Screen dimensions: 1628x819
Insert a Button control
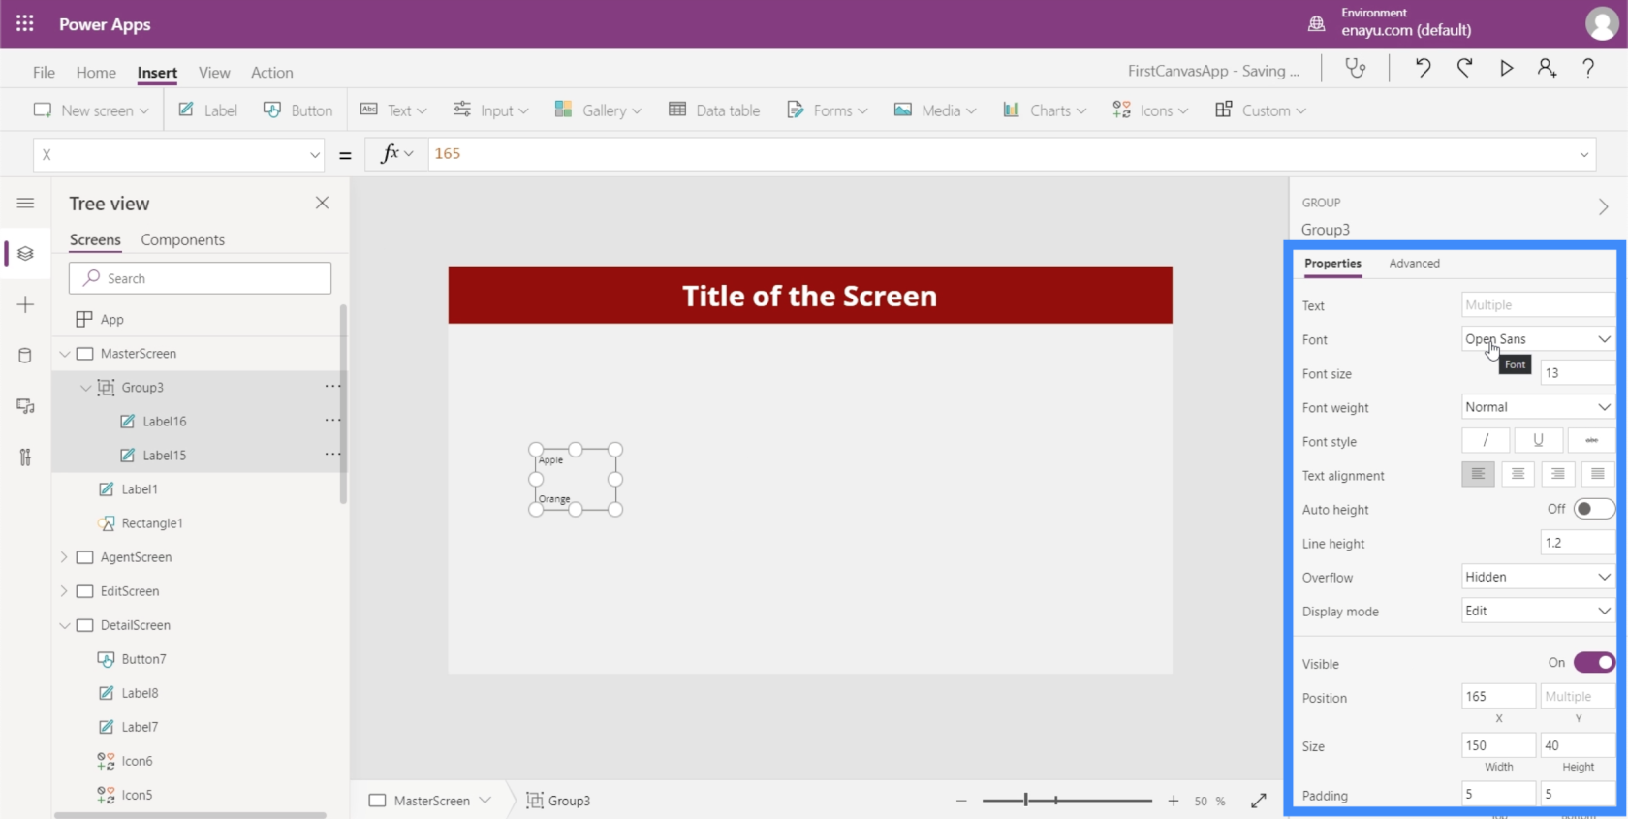[x=297, y=110]
